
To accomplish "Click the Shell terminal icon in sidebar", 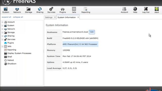I will (x=6, y=57).
